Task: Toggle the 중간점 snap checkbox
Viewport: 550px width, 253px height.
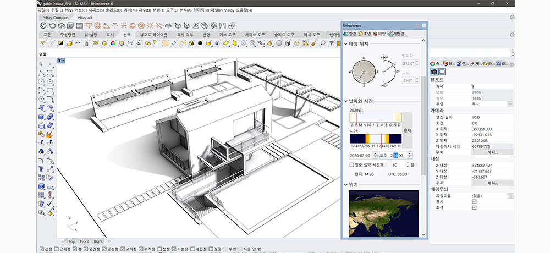Action: click(x=85, y=249)
